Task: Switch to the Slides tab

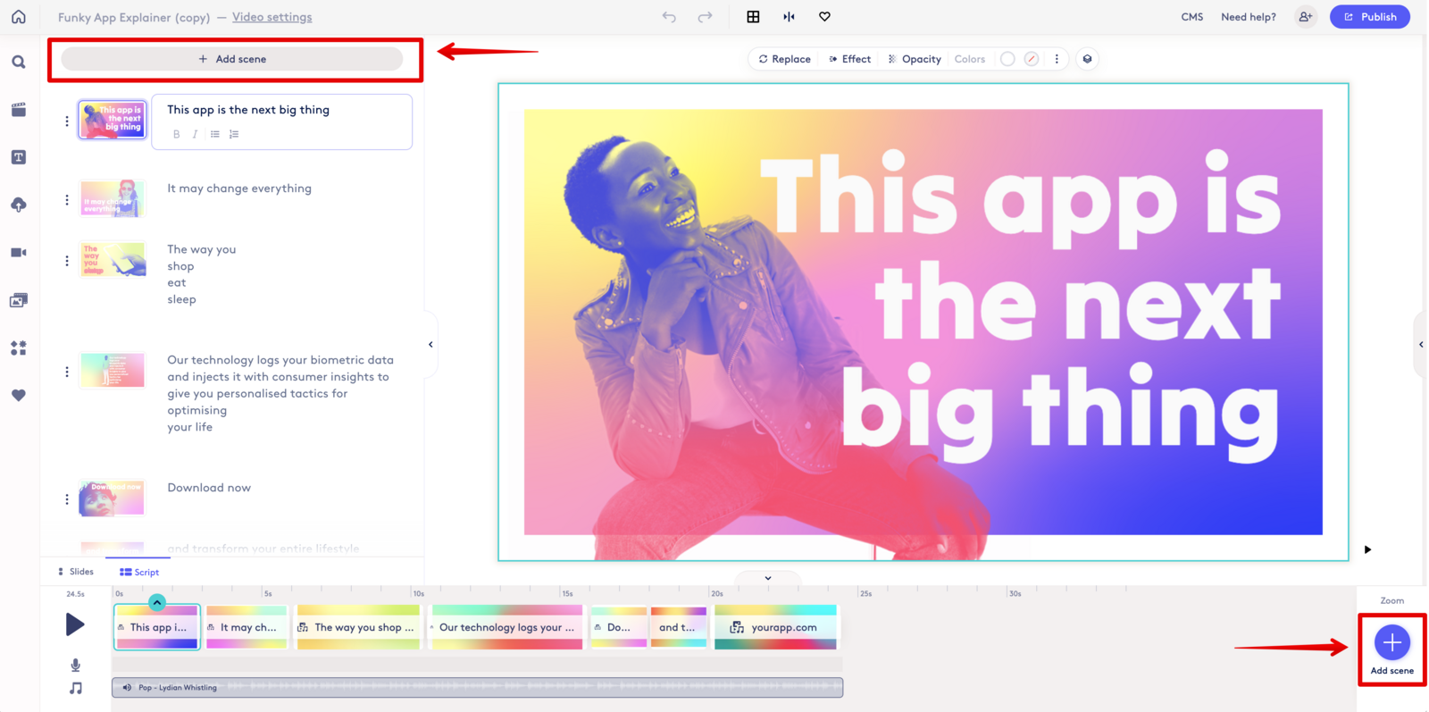Action: tap(76, 572)
